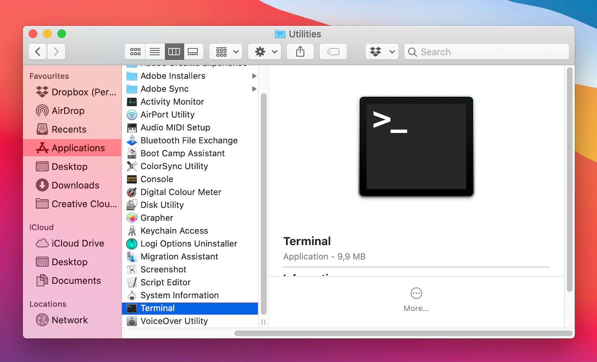Open the Group By dropdown
The width and height of the screenshot is (597, 362).
226,52
